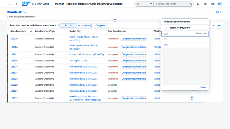Open Hakki SOA_KNZA_LFZA customer link
The width and height of the screenshot is (230, 129).
pos(85,98)
